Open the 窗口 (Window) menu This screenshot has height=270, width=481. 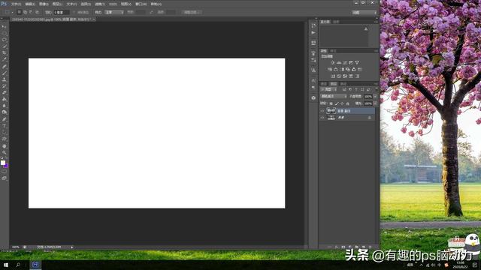pyautogui.click(x=141, y=4)
